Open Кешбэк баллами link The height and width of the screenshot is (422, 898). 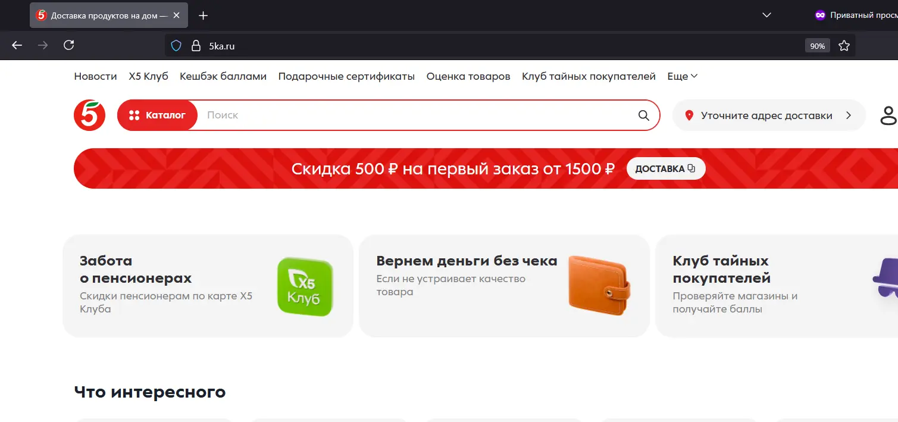[x=223, y=76]
